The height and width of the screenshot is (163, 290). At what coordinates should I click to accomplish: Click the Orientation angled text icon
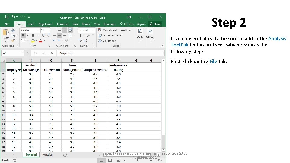click(x=66, y=40)
